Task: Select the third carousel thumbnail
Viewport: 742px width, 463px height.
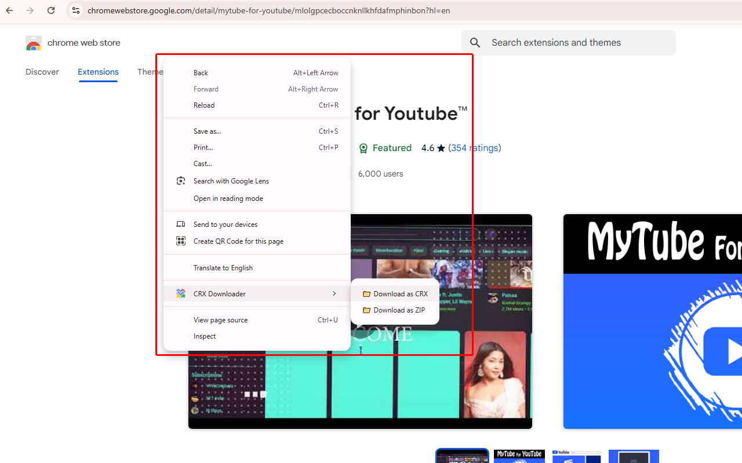Action: (576, 456)
